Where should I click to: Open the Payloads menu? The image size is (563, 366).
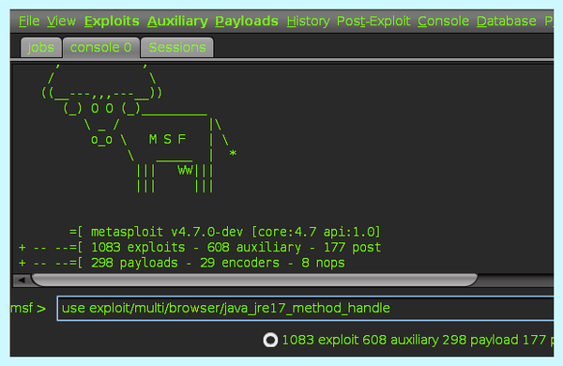tap(247, 22)
